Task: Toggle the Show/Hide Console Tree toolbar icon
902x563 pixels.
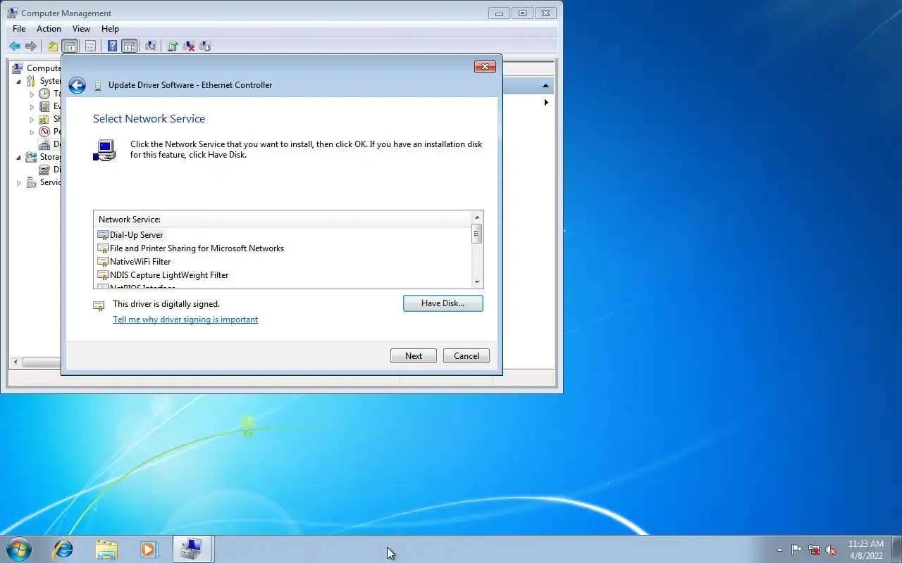Action: tap(69, 46)
